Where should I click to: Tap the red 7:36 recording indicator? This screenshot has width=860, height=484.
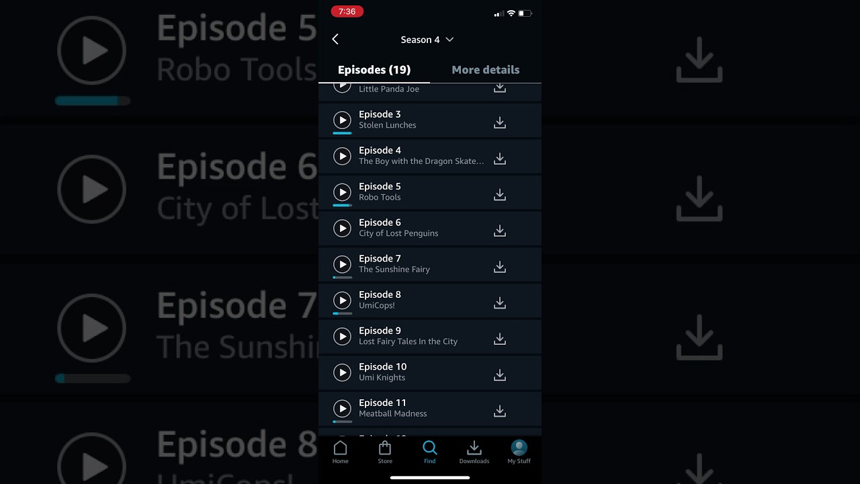pyautogui.click(x=347, y=11)
